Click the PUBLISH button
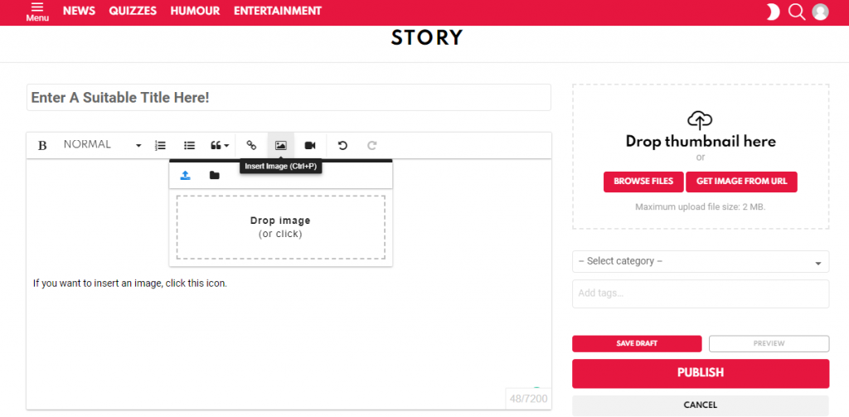The width and height of the screenshot is (849, 417). [701, 373]
